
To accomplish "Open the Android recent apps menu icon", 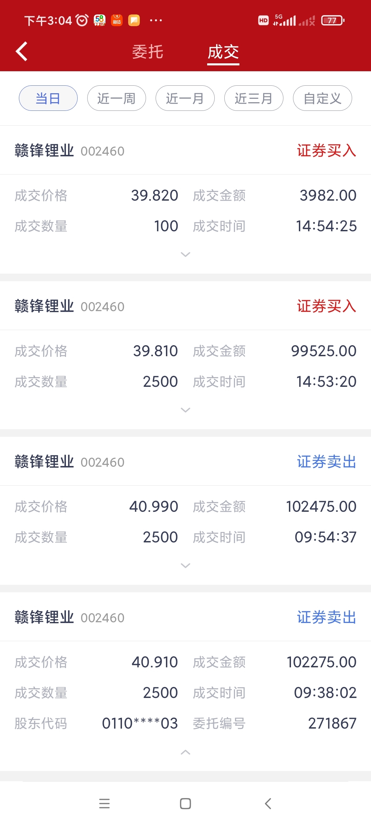I will tap(104, 804).
